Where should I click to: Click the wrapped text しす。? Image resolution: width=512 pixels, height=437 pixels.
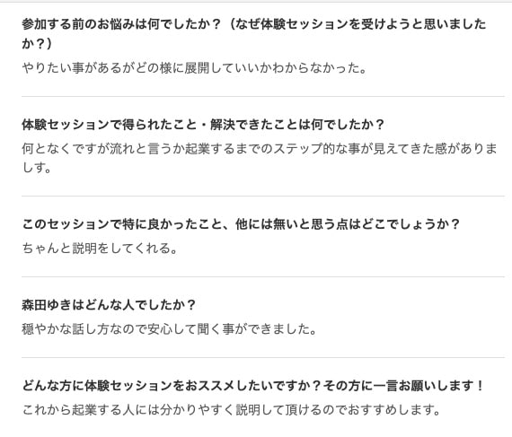37,168
